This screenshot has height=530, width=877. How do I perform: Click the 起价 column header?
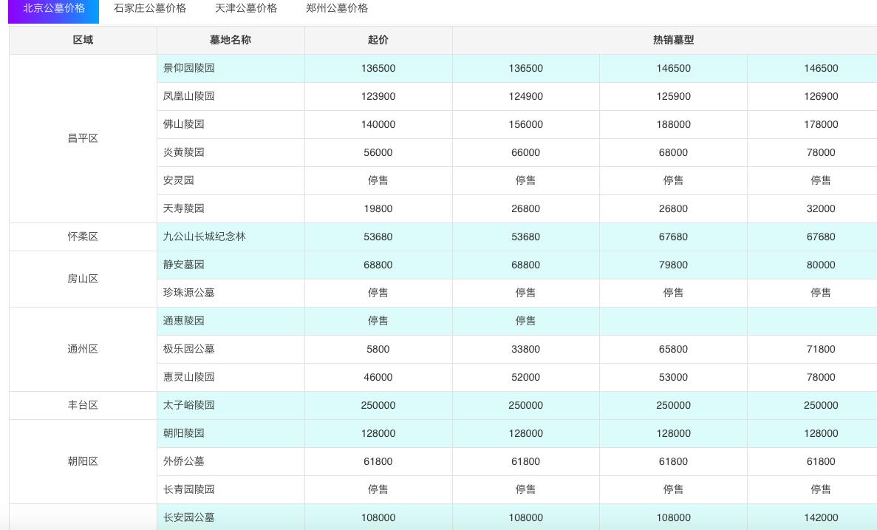pos(378,40)
